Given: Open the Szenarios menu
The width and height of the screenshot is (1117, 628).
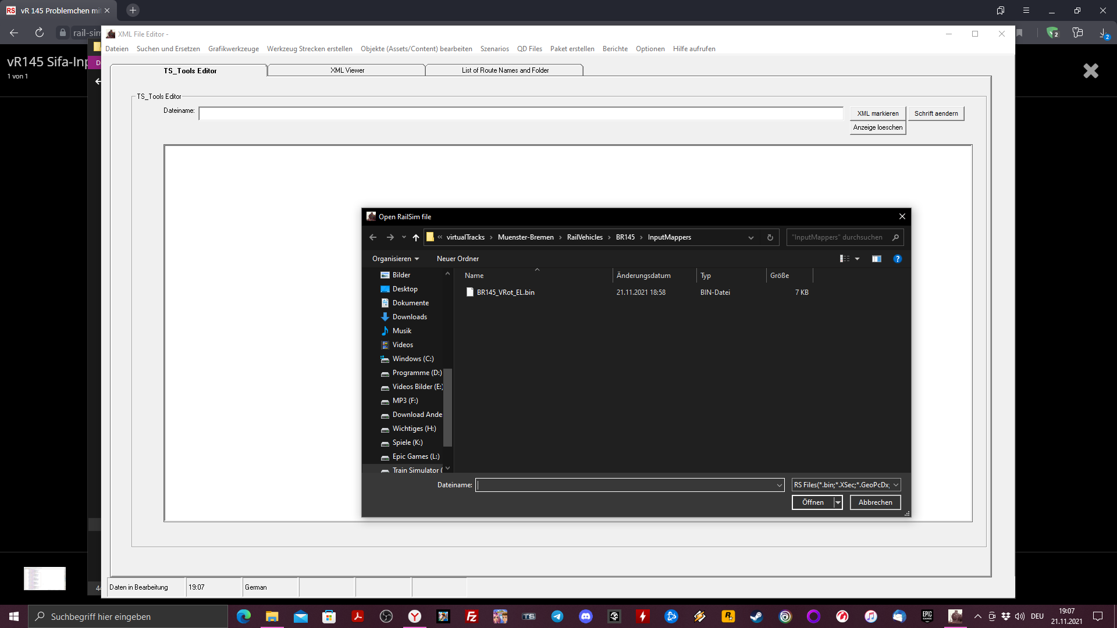Looking at the screenshot, I should [494, 49].
